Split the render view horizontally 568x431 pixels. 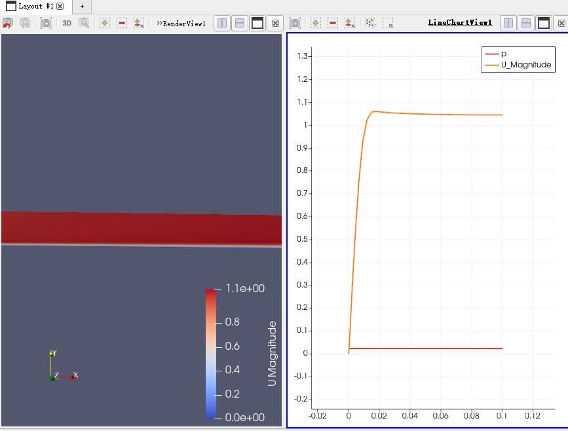(x=223, y=23)
